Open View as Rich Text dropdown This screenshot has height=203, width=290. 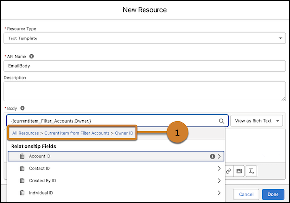[257, 121]
